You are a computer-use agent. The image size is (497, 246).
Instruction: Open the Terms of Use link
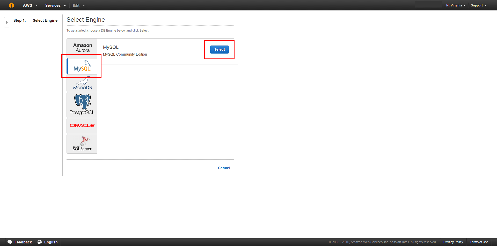coord(479,242)
